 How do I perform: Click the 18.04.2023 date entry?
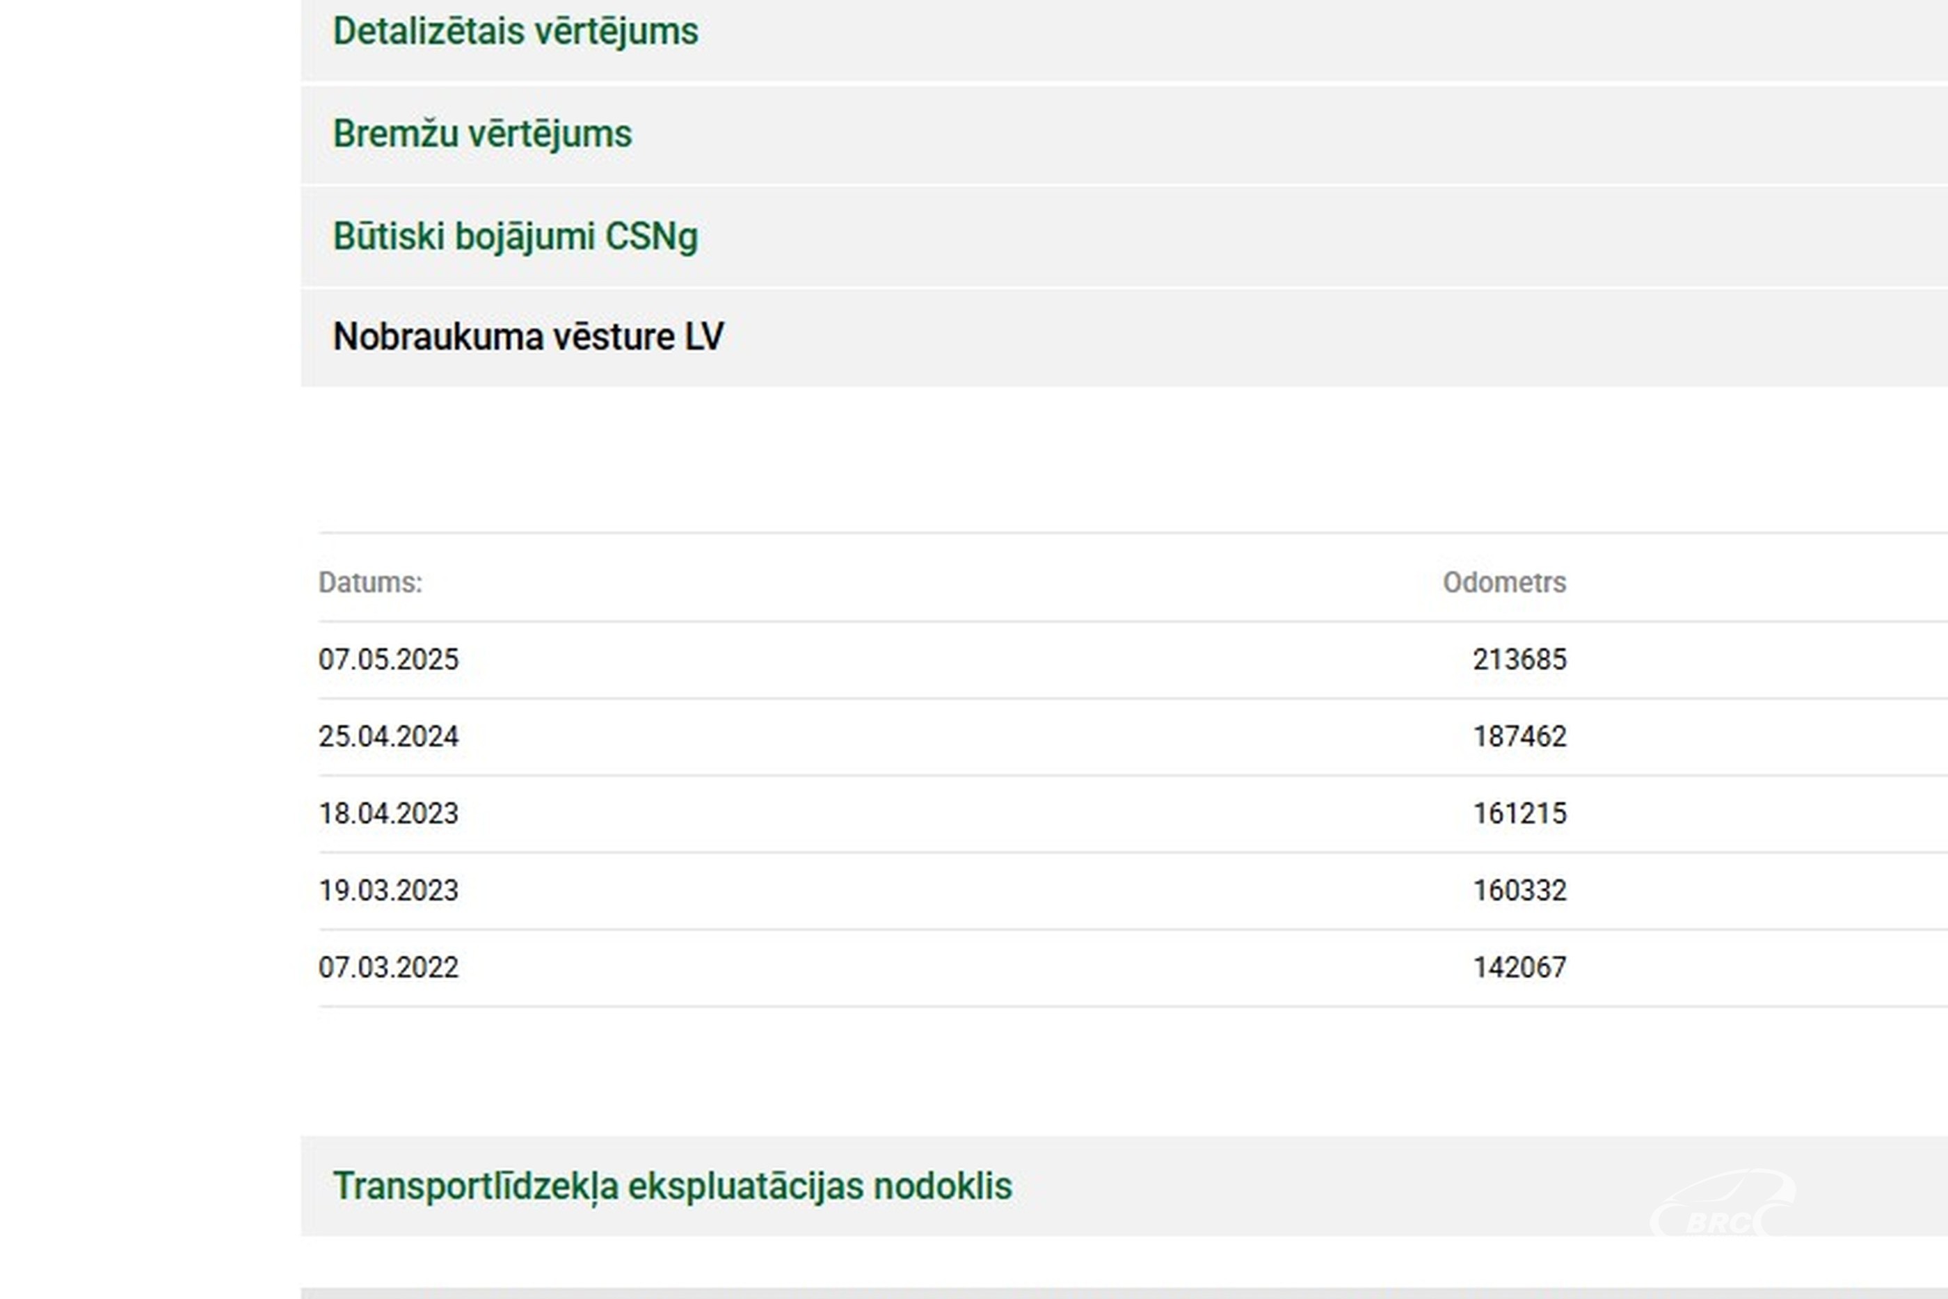[388, 813]
